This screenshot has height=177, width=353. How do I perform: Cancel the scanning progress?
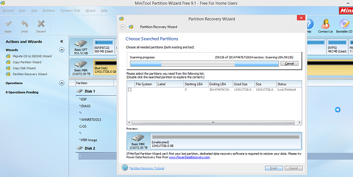pos(289,63)
